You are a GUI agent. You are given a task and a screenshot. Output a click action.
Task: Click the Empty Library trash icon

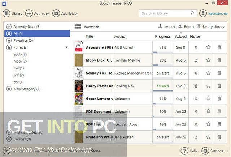[199, 26]
